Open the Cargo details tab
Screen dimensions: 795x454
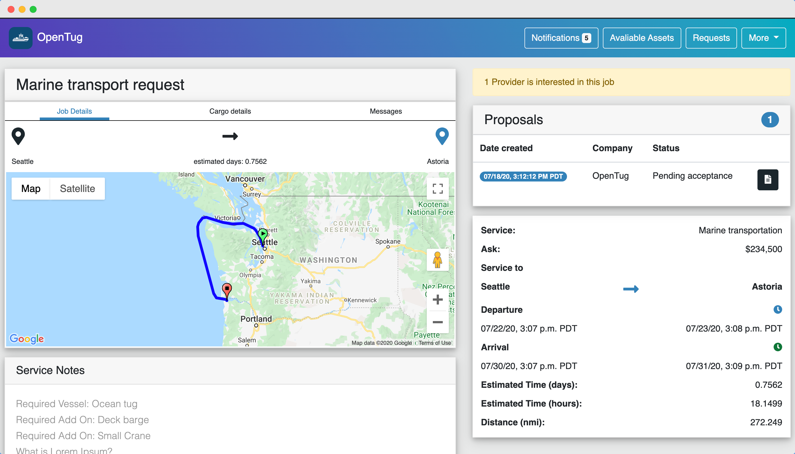(x=230, y=111)
